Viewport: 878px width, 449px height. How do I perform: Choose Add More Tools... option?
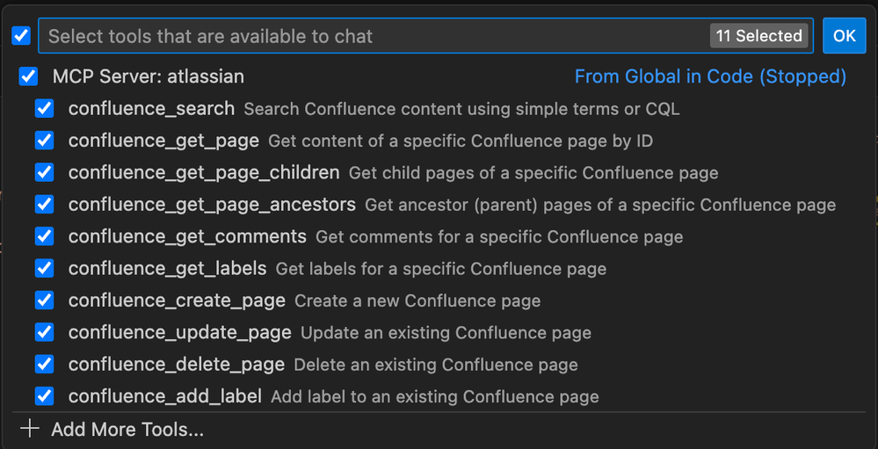127,429
